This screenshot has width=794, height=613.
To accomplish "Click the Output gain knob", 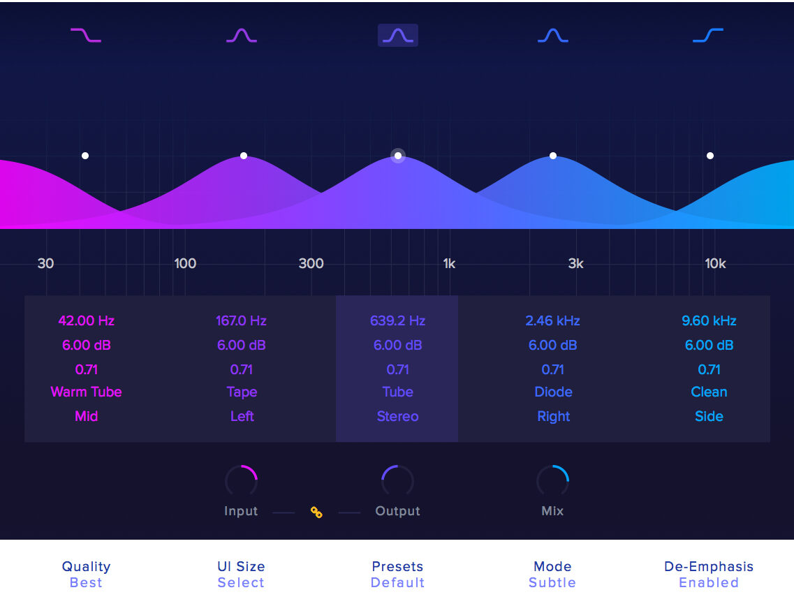I will click(397, 481).
